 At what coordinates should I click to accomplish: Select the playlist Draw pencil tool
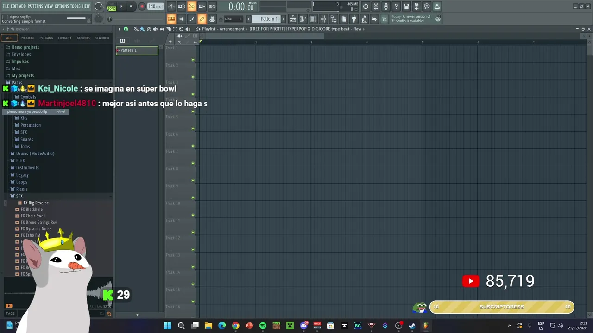(136, 29)
